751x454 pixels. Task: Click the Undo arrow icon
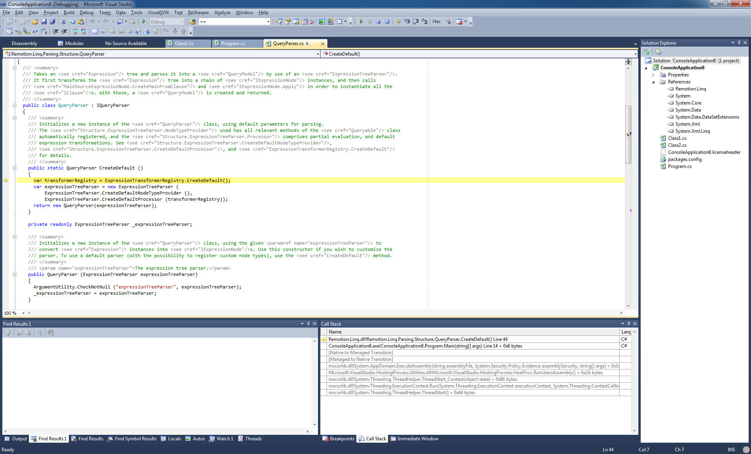[92, 22]
